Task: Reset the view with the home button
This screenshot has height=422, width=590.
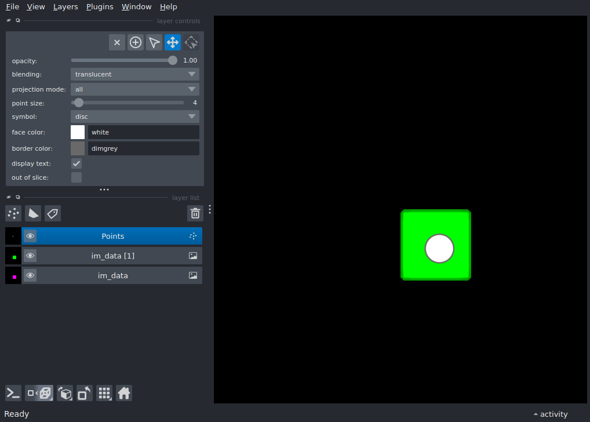Action: 124,393
